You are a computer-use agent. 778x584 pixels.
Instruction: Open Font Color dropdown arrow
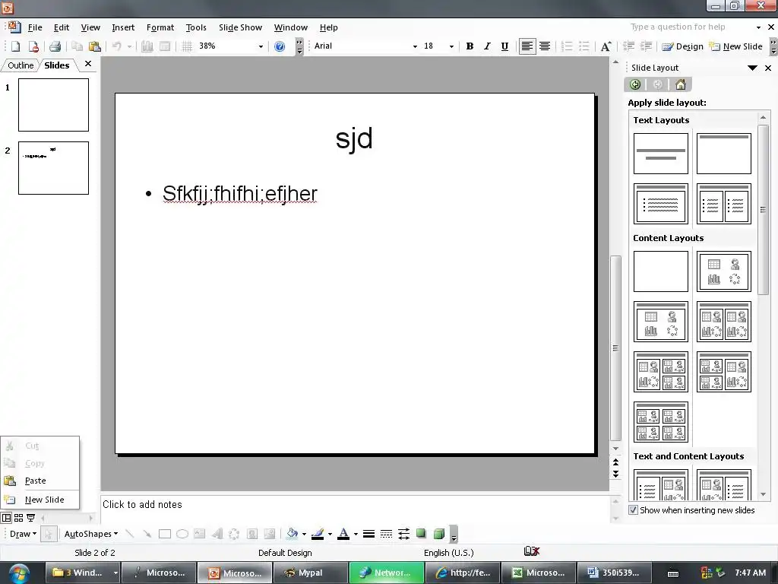tap(356, 534)
